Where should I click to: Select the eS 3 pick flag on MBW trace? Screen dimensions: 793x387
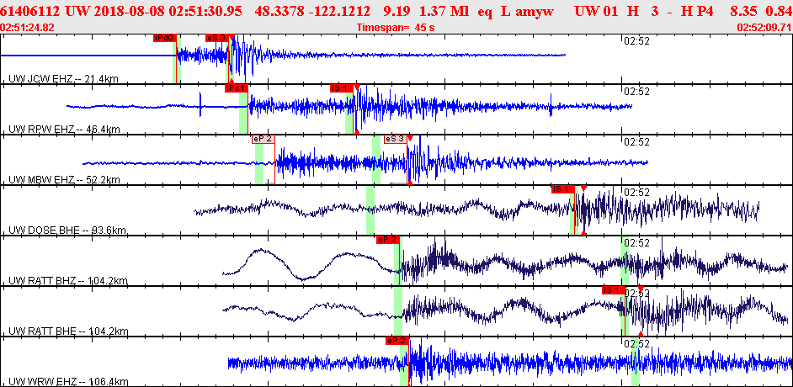[x=396, y=139]
